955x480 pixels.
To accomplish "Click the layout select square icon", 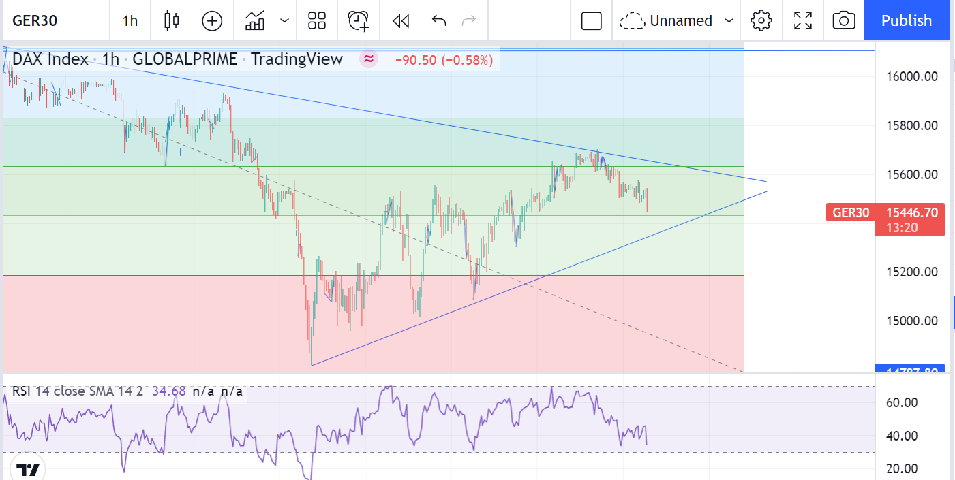I will click(x=591, y=20).
